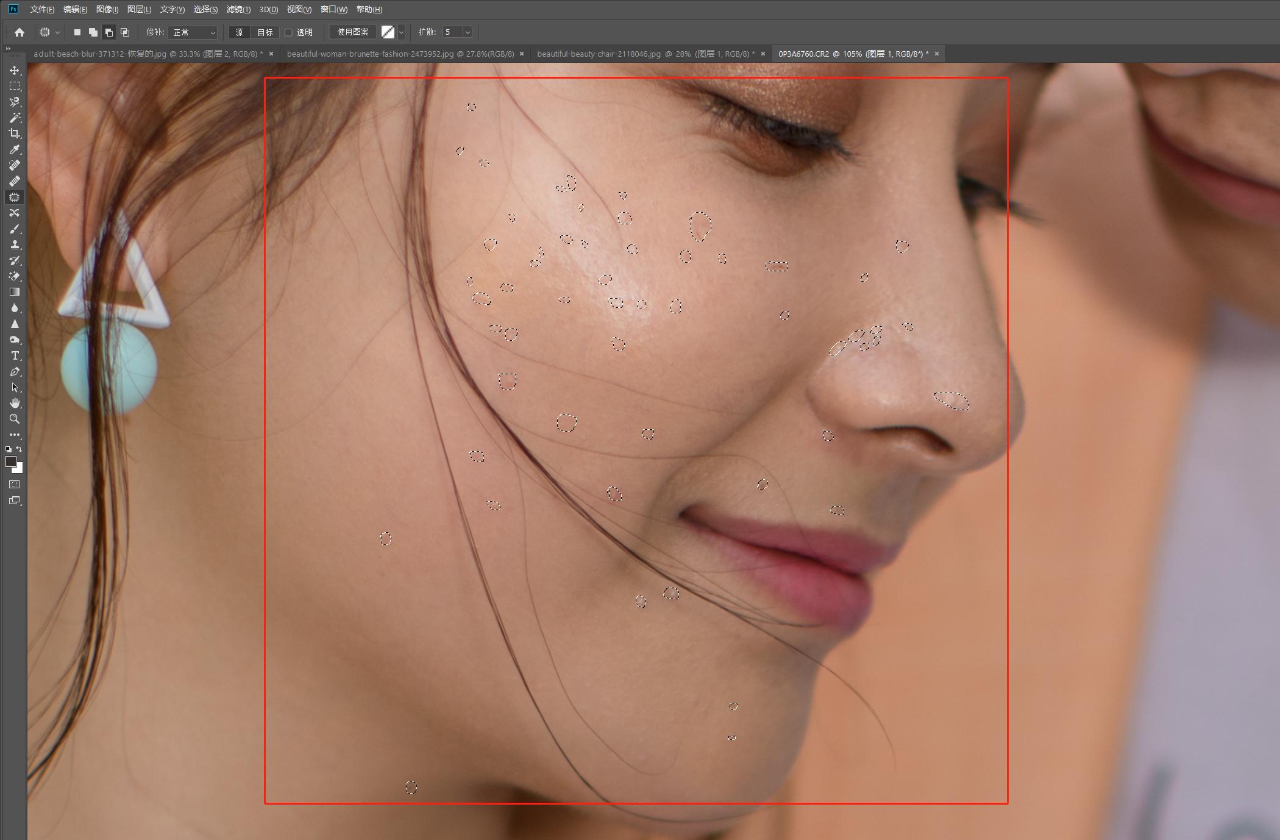
Task: Switch to beautiful-beauty-chair-2118046.jpg tab
Action: pyautogui.click(x=645, y=54)
